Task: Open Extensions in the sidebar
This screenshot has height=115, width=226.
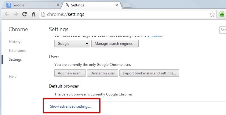Action: click(x=17, y=51)
